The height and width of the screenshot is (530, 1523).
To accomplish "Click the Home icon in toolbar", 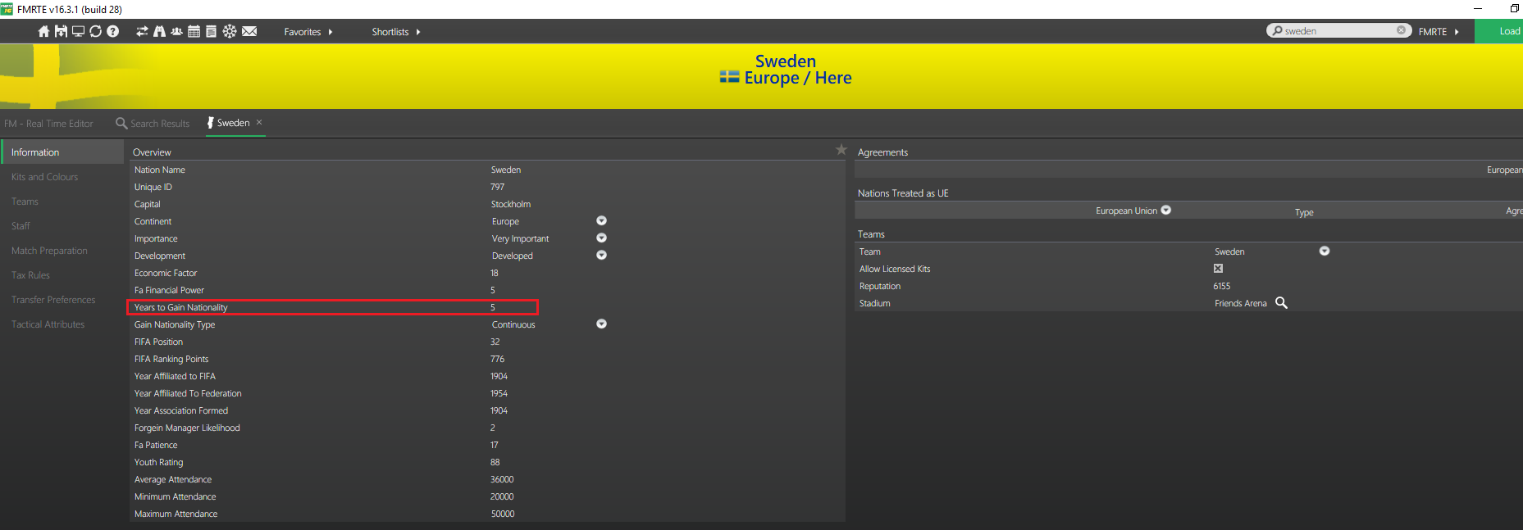I will point(43,31).
